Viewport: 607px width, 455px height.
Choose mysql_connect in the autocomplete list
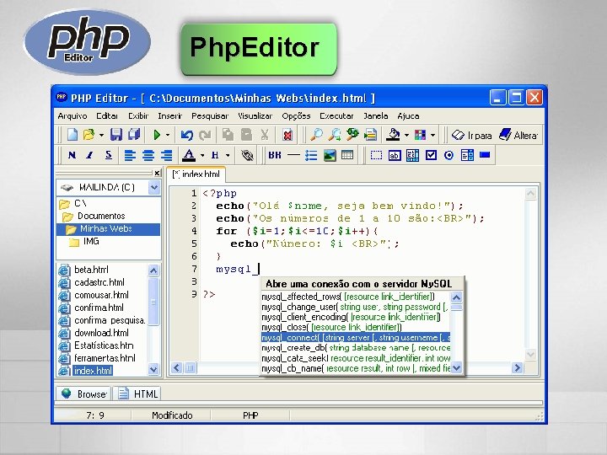pos(356,338)
